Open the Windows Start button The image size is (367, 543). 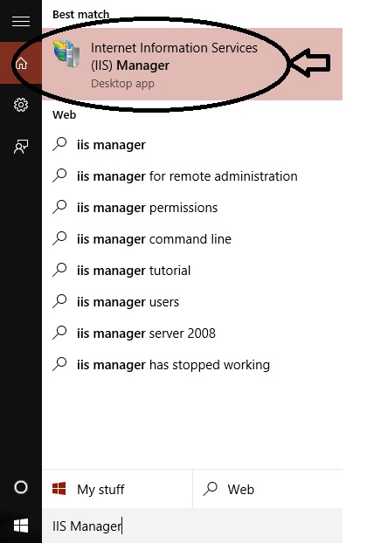click(21, 526)
